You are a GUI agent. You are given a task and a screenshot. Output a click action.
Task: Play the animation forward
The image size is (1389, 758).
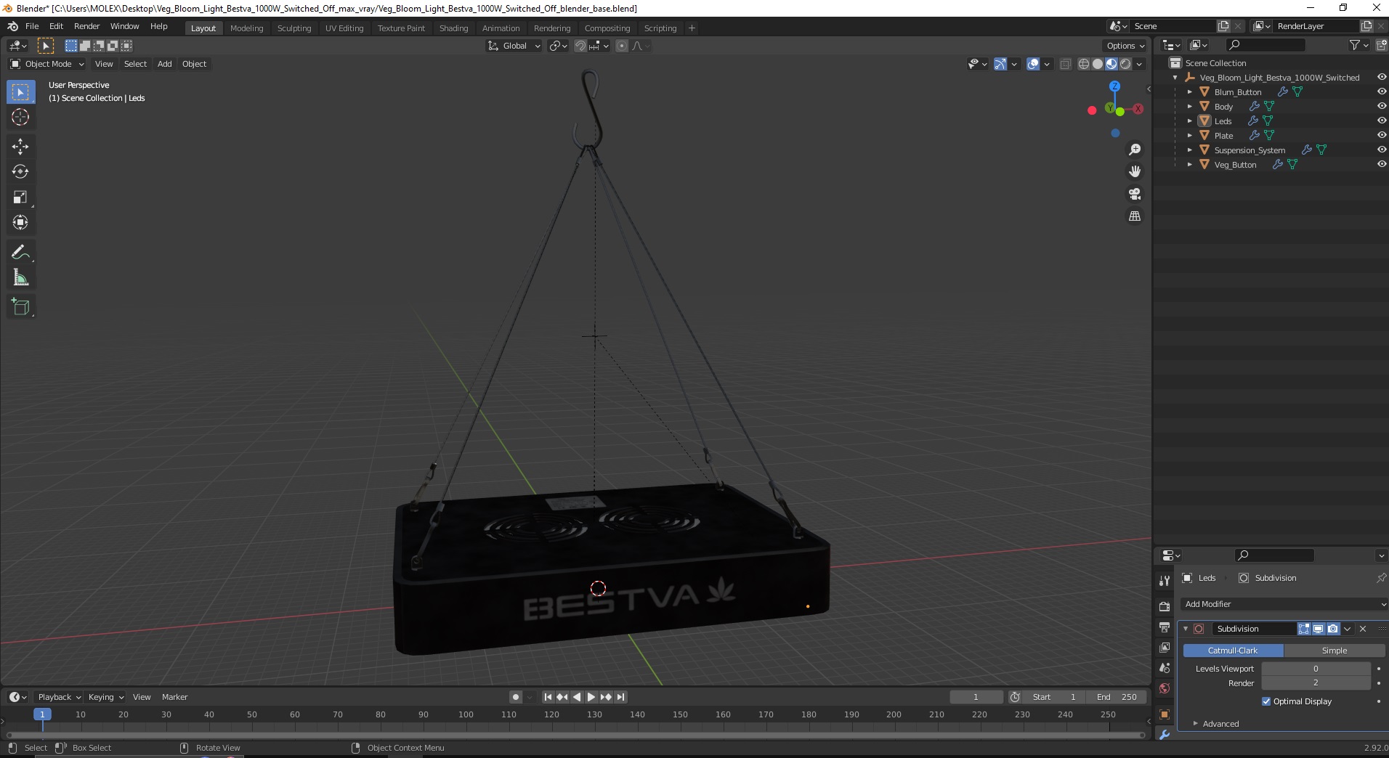(591, 697)
